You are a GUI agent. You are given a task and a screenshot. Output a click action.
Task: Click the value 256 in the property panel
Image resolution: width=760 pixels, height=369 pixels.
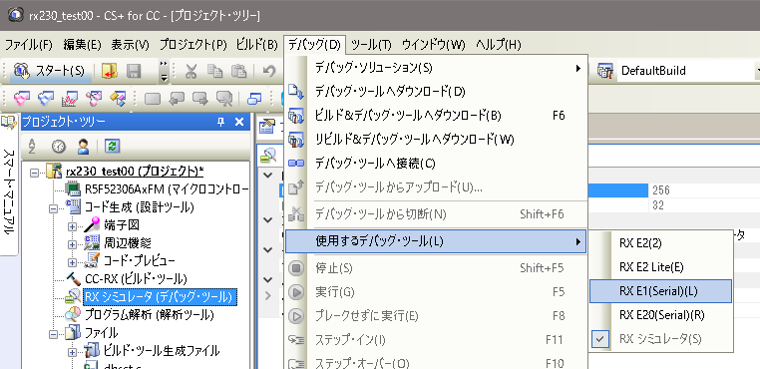pyautogui.click(x=661, y=190)
